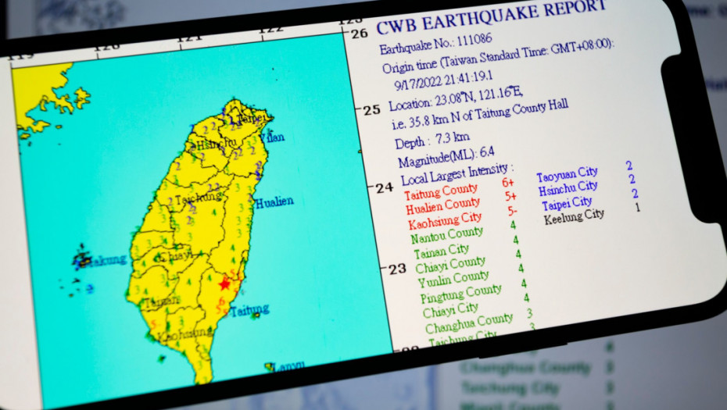
Task: Click the Makung label near the Penghu islands
Action: pyautogui.click(x=105, y=259)
